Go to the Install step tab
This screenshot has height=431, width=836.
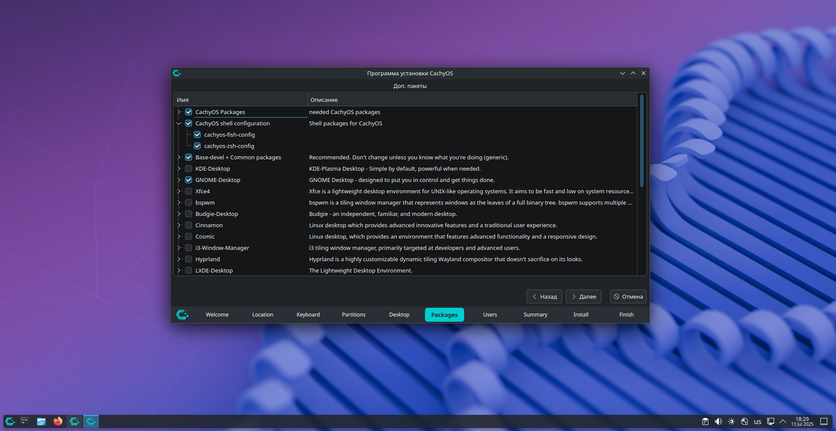coord(581,314)
